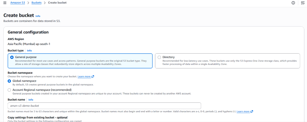Click Info link next to Create bucket heading
The height and width of the screenshot is (122, 307).
(38, 16)
